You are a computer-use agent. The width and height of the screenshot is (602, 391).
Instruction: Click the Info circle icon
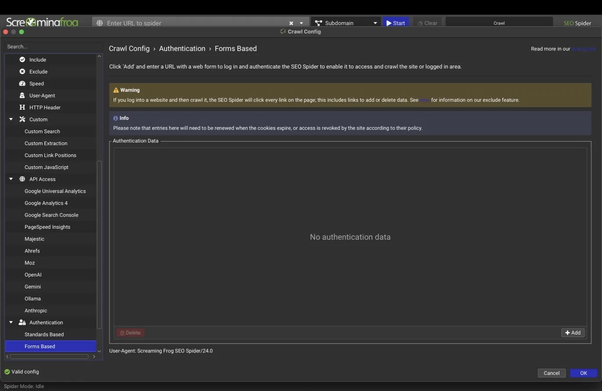[x=115, y=118]
